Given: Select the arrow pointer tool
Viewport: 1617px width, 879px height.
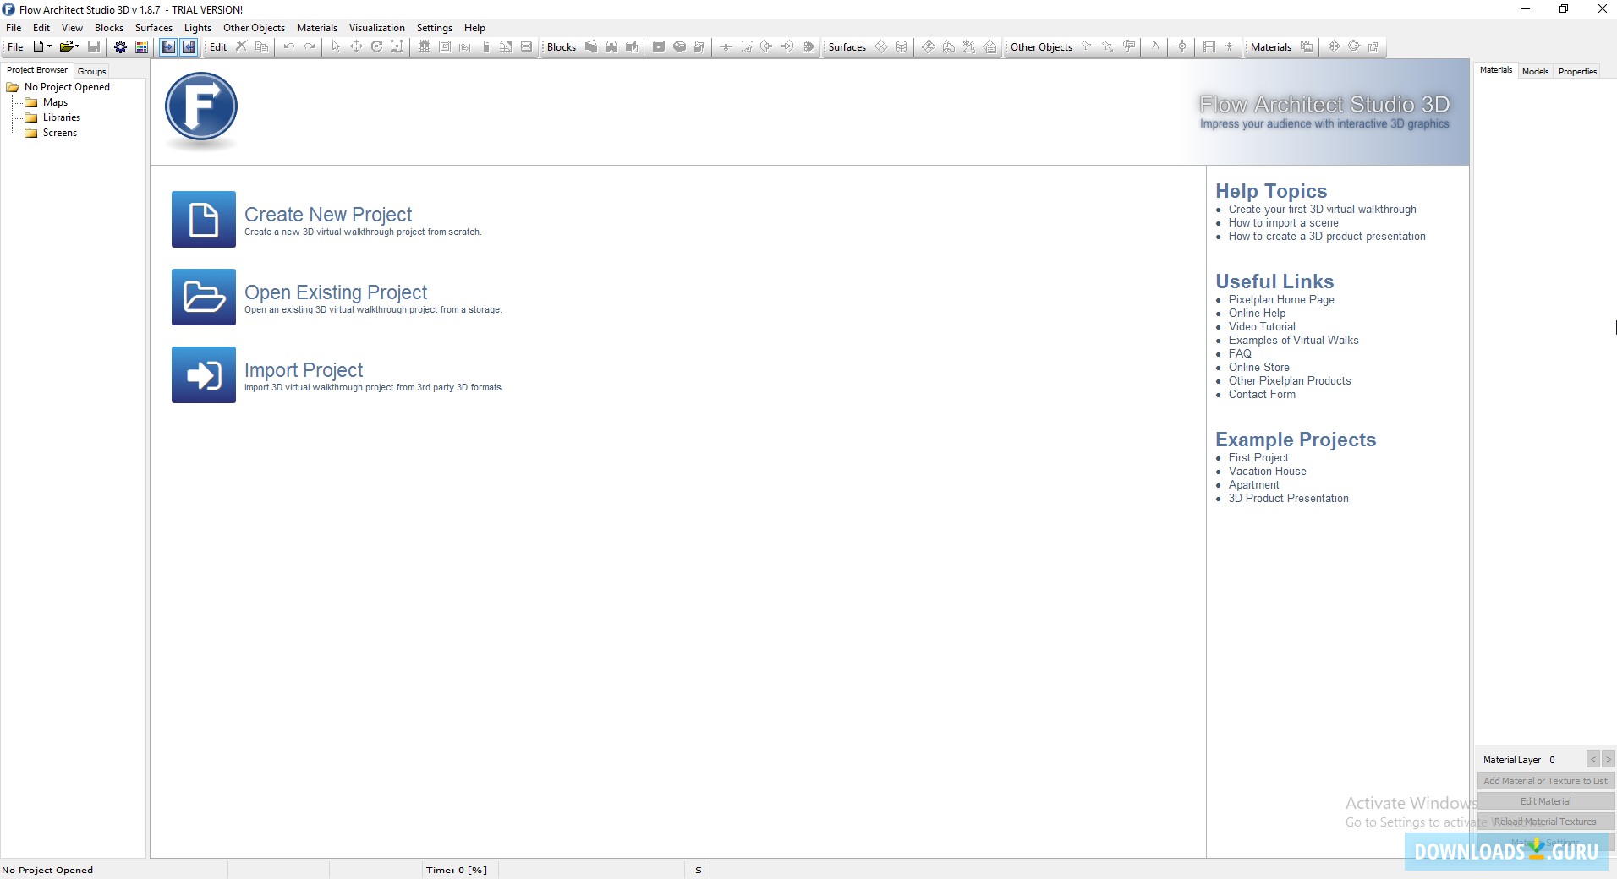Looking at the screenshot, I should click(336, 46).
